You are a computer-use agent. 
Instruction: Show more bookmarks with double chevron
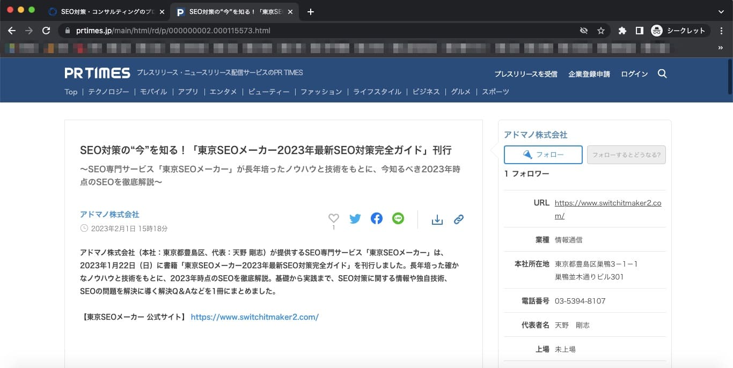(721, 48)
